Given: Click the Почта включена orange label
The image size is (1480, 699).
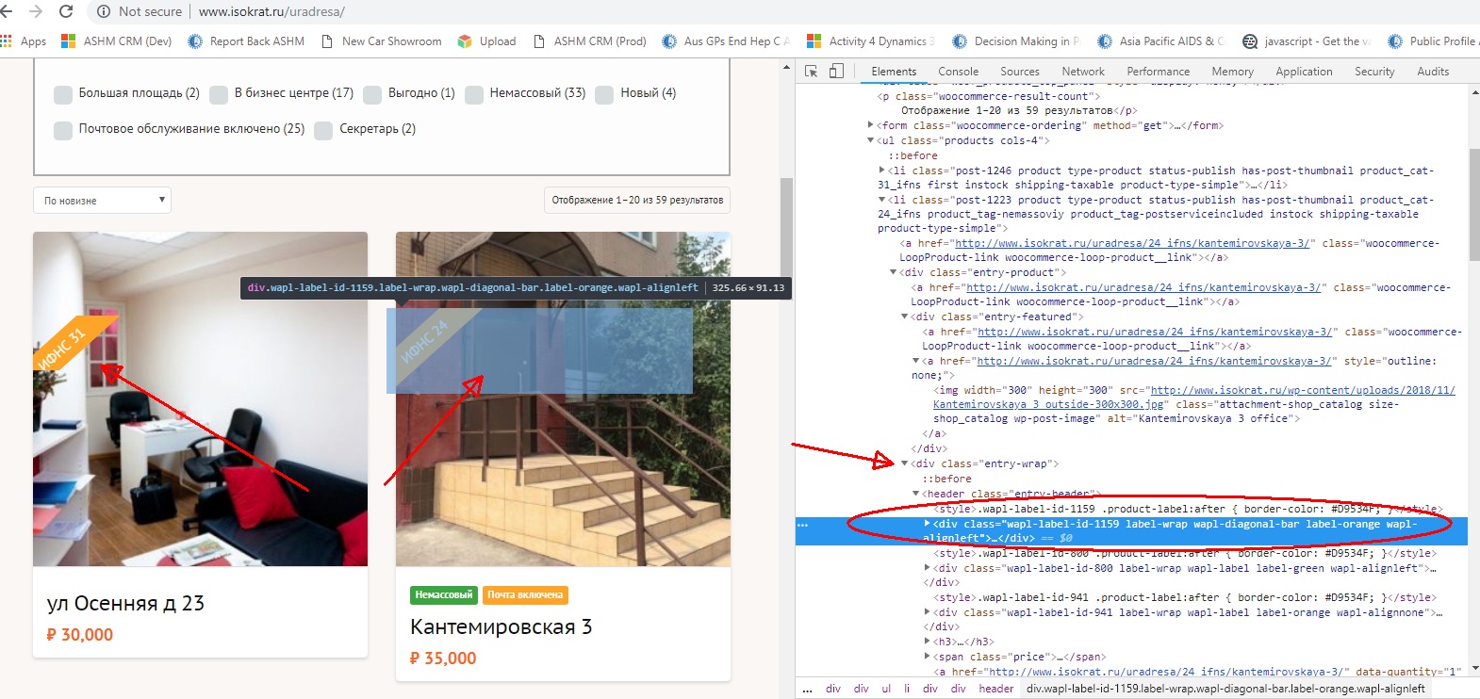Looking at the screenshot, I should pos(525,595).
